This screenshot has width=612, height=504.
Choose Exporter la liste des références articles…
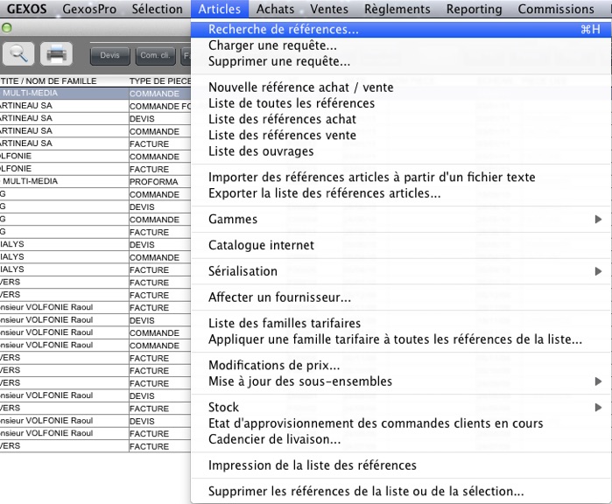pos(401,193)
